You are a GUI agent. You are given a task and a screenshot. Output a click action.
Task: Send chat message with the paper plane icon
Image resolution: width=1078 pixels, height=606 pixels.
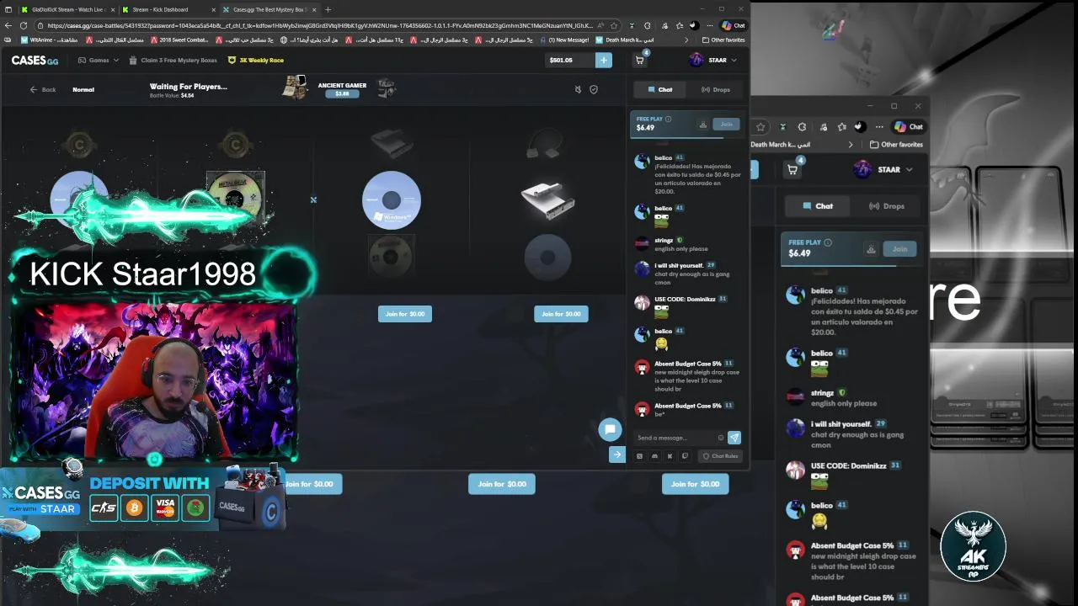coord(734,438)
